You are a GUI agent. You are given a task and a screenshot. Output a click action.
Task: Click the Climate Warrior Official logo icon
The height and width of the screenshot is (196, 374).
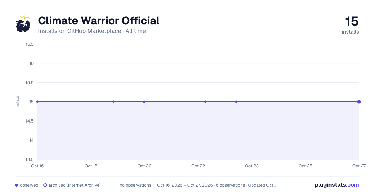23,24
